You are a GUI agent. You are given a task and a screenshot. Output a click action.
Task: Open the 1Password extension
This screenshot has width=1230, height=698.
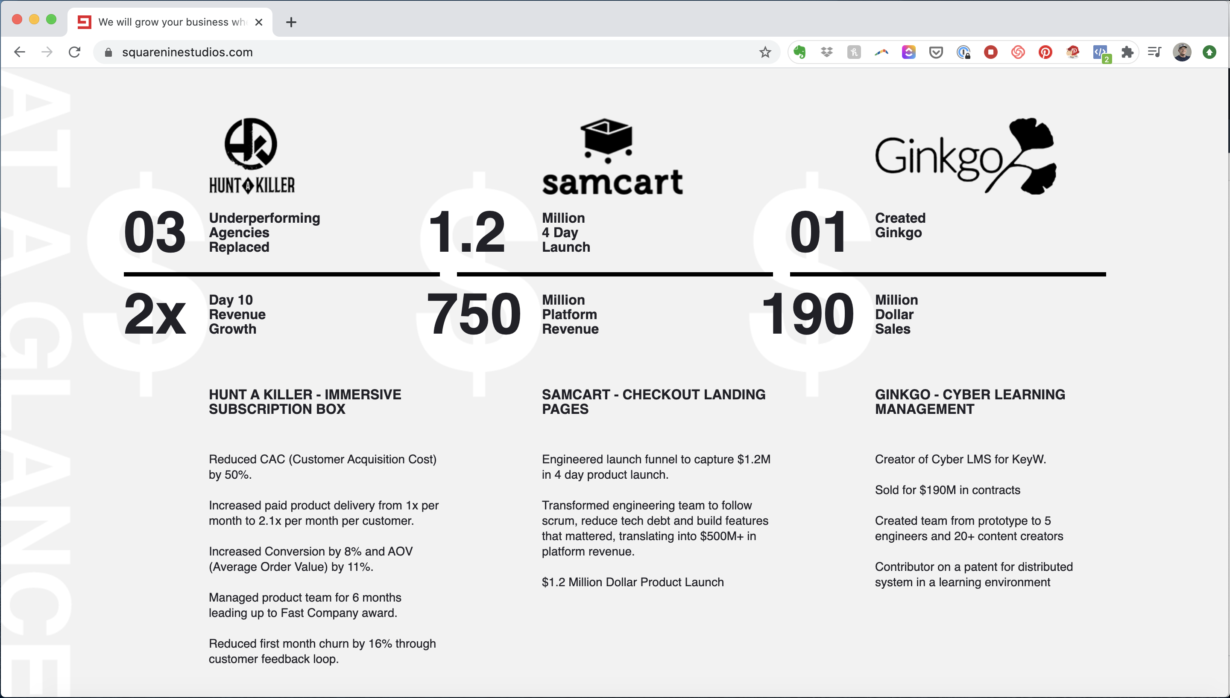(x=963, y=52)
